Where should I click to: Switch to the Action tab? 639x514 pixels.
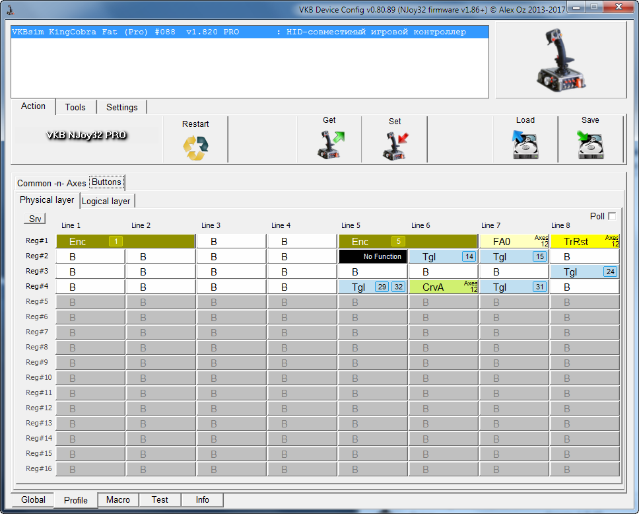33,106
